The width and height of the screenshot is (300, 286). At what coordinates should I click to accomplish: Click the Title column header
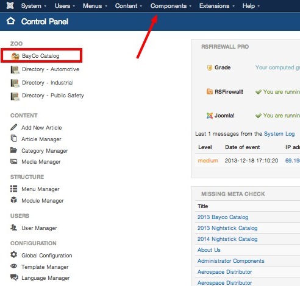pos(203,206)
